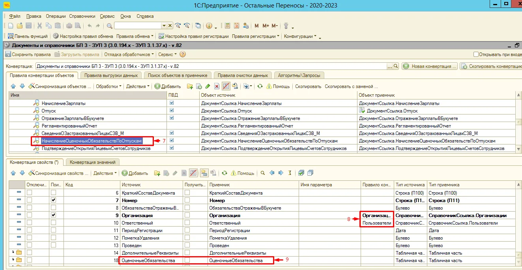Open the main toolbar search field dropdown arrow

[x=164, y=26]
